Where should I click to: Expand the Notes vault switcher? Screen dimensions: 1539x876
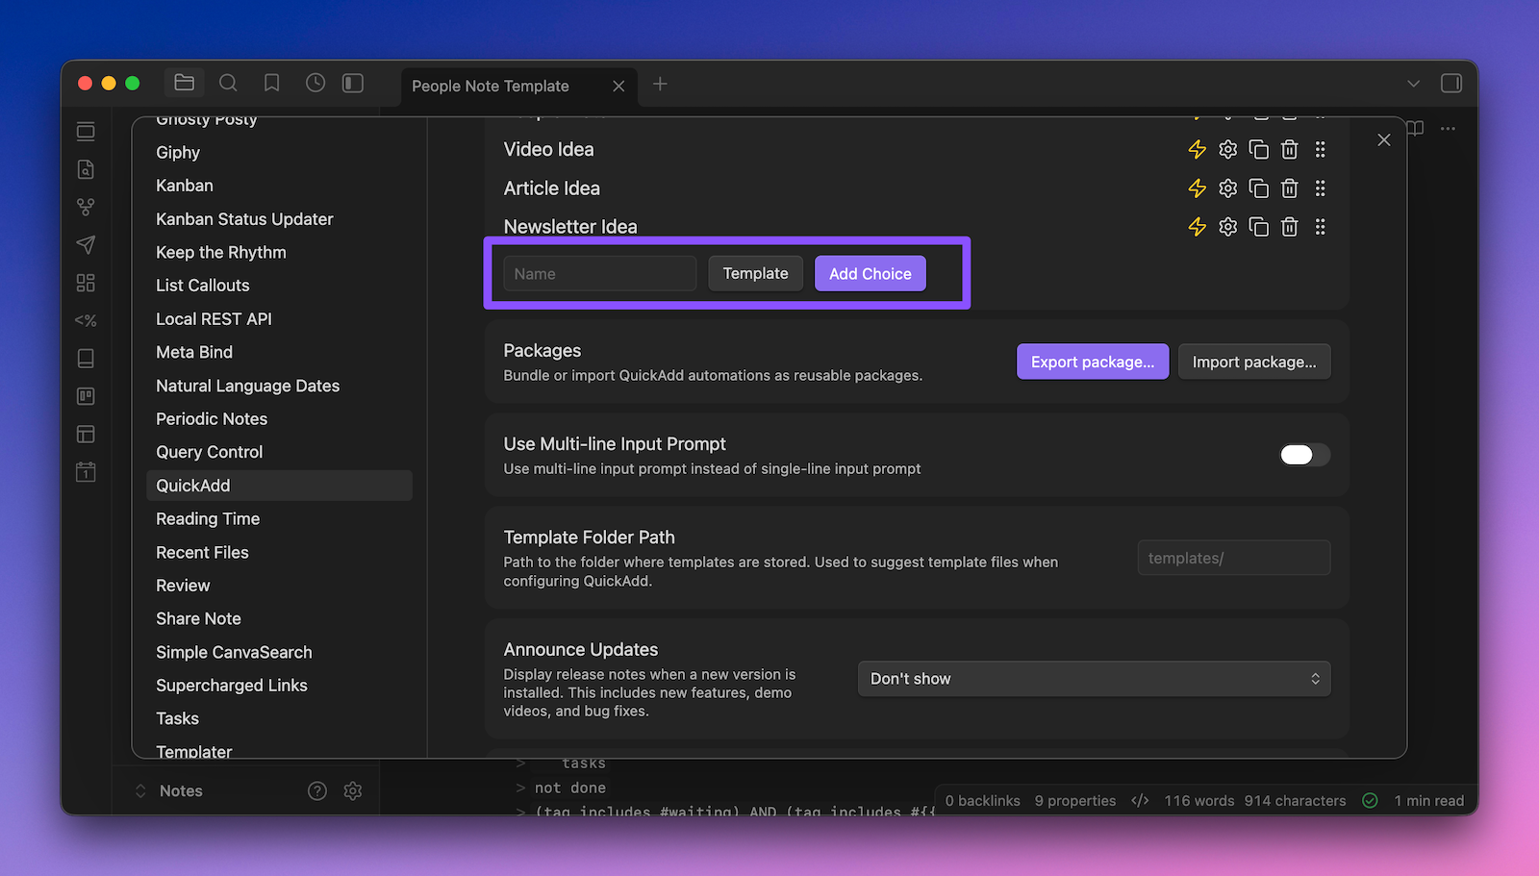pyautogui.click(x=171, y=790)
